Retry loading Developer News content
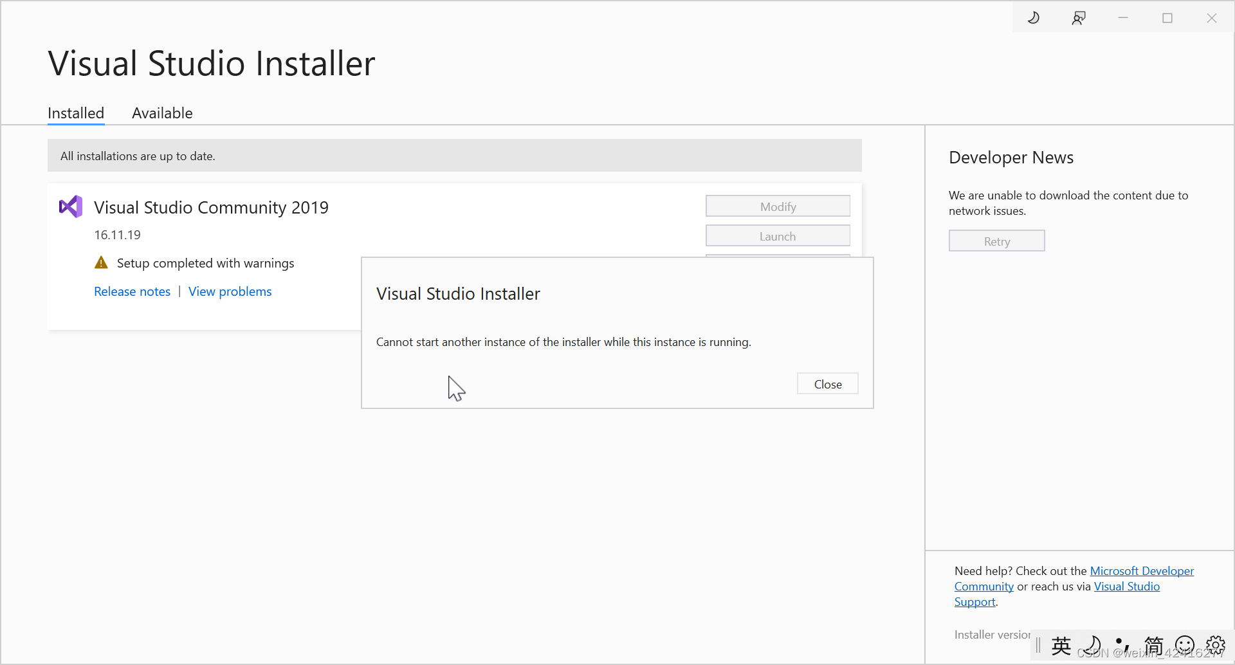This screenshot has width=1235, height=665. click(996, 241)
